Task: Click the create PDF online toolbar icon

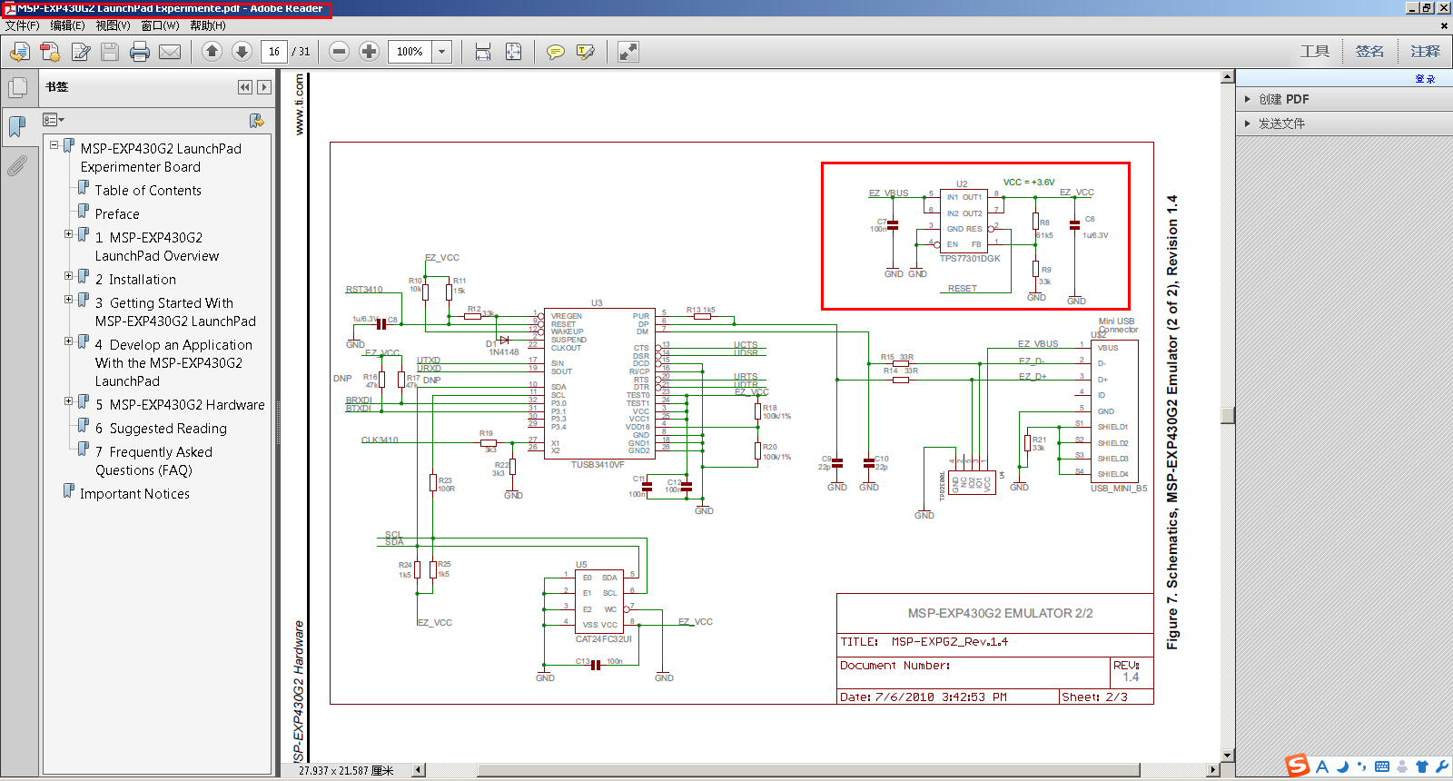Action: click(50, 52)
